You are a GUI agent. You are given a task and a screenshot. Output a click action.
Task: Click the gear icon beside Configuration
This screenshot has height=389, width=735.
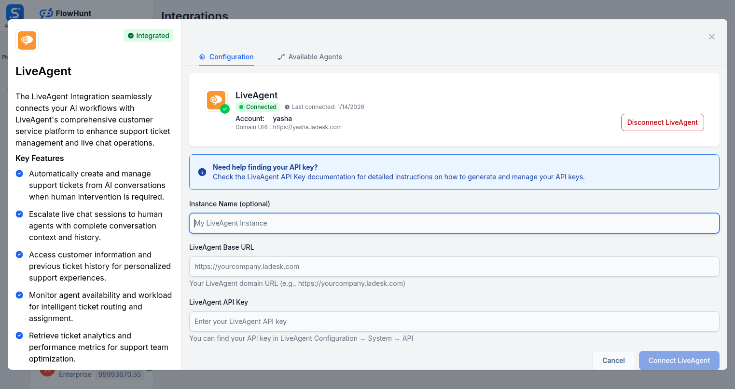202,56
